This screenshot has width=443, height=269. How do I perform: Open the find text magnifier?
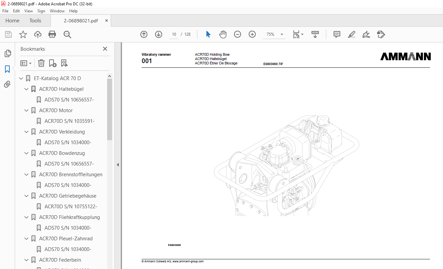67,34
